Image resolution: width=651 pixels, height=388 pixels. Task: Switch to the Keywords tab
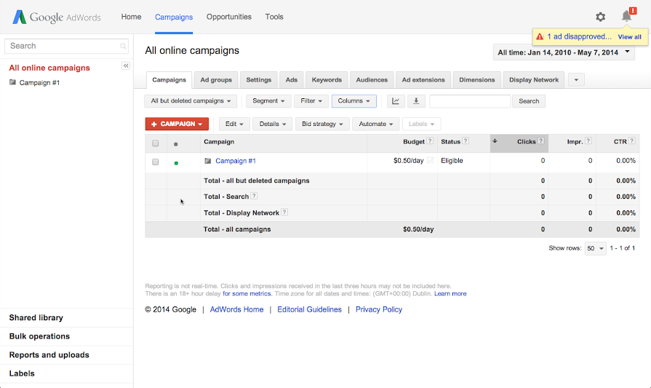tap(327, 80)
